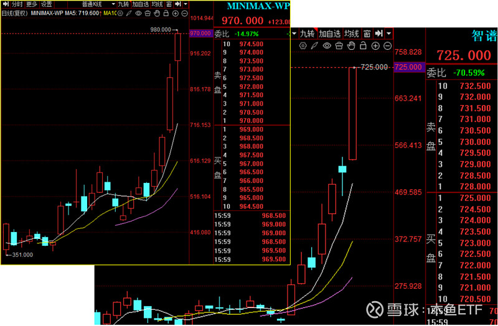Click the settings gear icon in 智谱 chart toolbar
The width and height of the screenshot is (498, 326).
[303, 45]
